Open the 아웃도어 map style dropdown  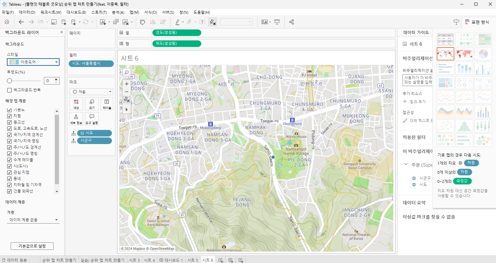[x=33, y=62]
